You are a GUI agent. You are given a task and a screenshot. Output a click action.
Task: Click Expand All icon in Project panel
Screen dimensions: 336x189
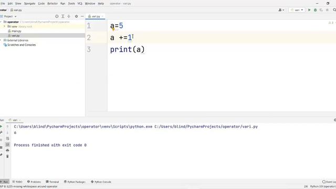point(63,16)
